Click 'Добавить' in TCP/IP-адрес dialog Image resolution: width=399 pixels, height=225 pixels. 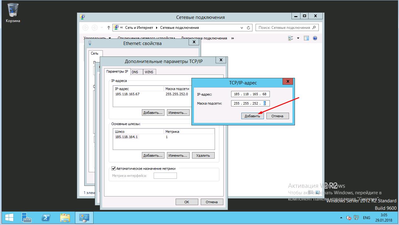252,116
